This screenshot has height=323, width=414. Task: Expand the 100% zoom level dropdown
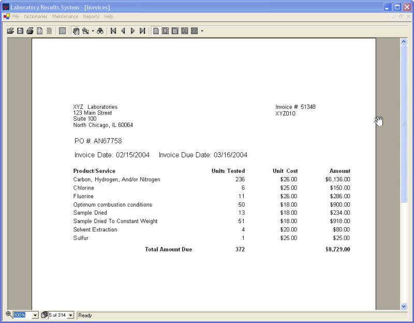(35, 315)
